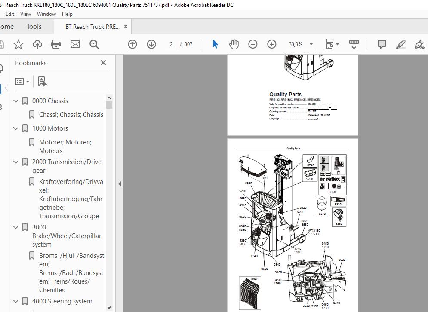Select the hand pan tool
This screenshot has width=428, height=312.
[x=234, y=44]
